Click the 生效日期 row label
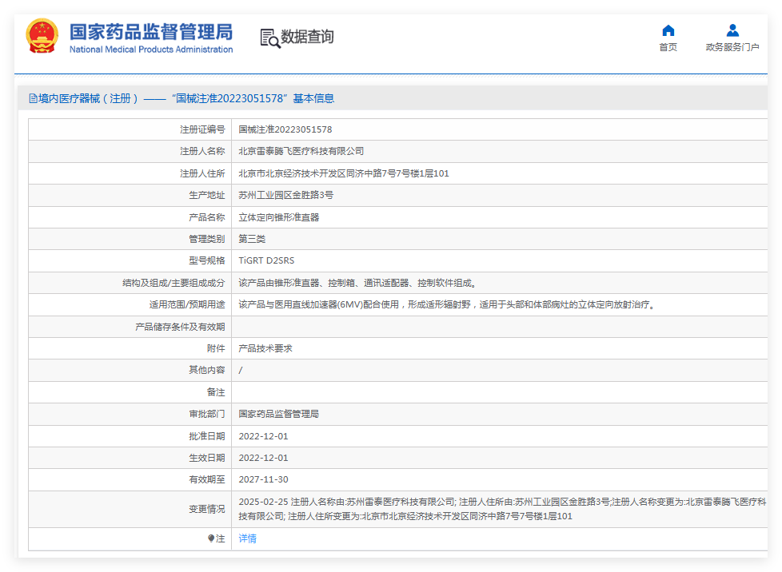 [207, 458]
